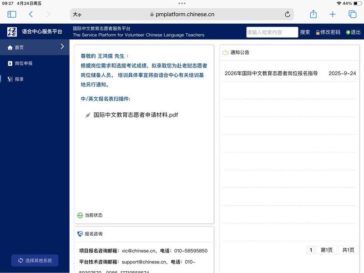Viewport: 364px width, 273px height.
Task: Focus the 请输入检索内容 search field
Action: tap(272, 32)
